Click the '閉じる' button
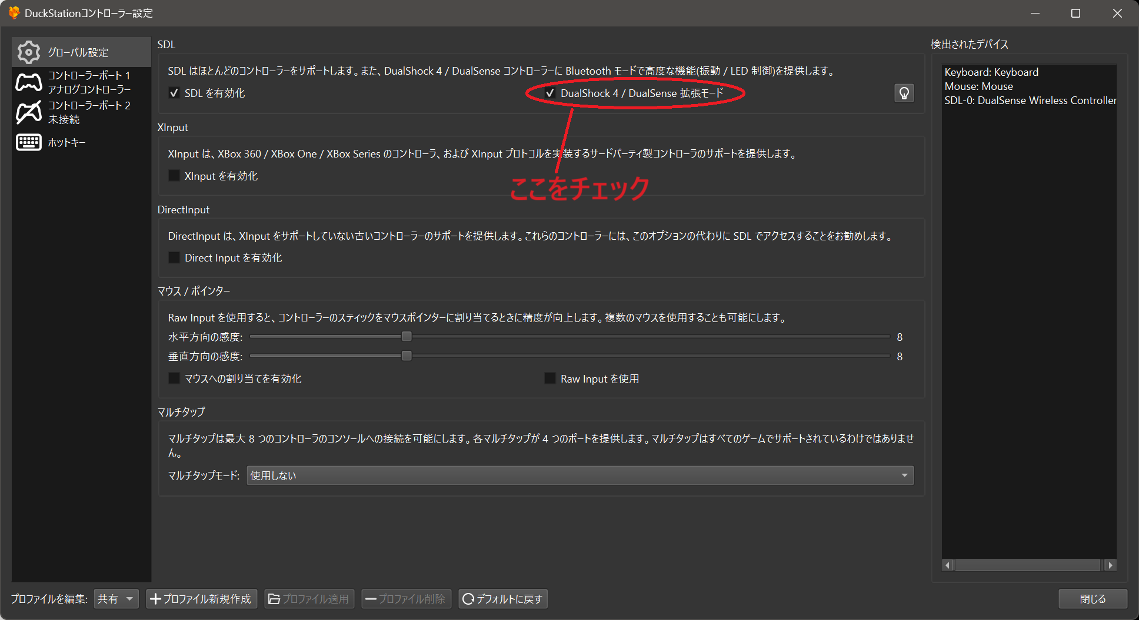1139x620 pixels. coord(1093,599)
